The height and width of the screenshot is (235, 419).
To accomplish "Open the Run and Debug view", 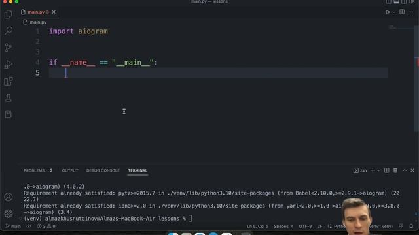I will pyautogui.click(x=9, y=64).
